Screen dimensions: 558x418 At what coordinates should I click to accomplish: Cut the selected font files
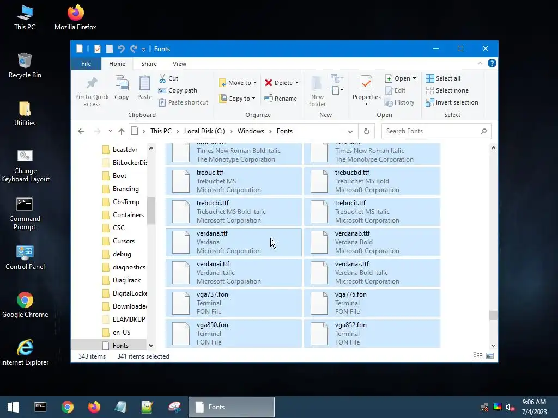click(x=169, y=78)
